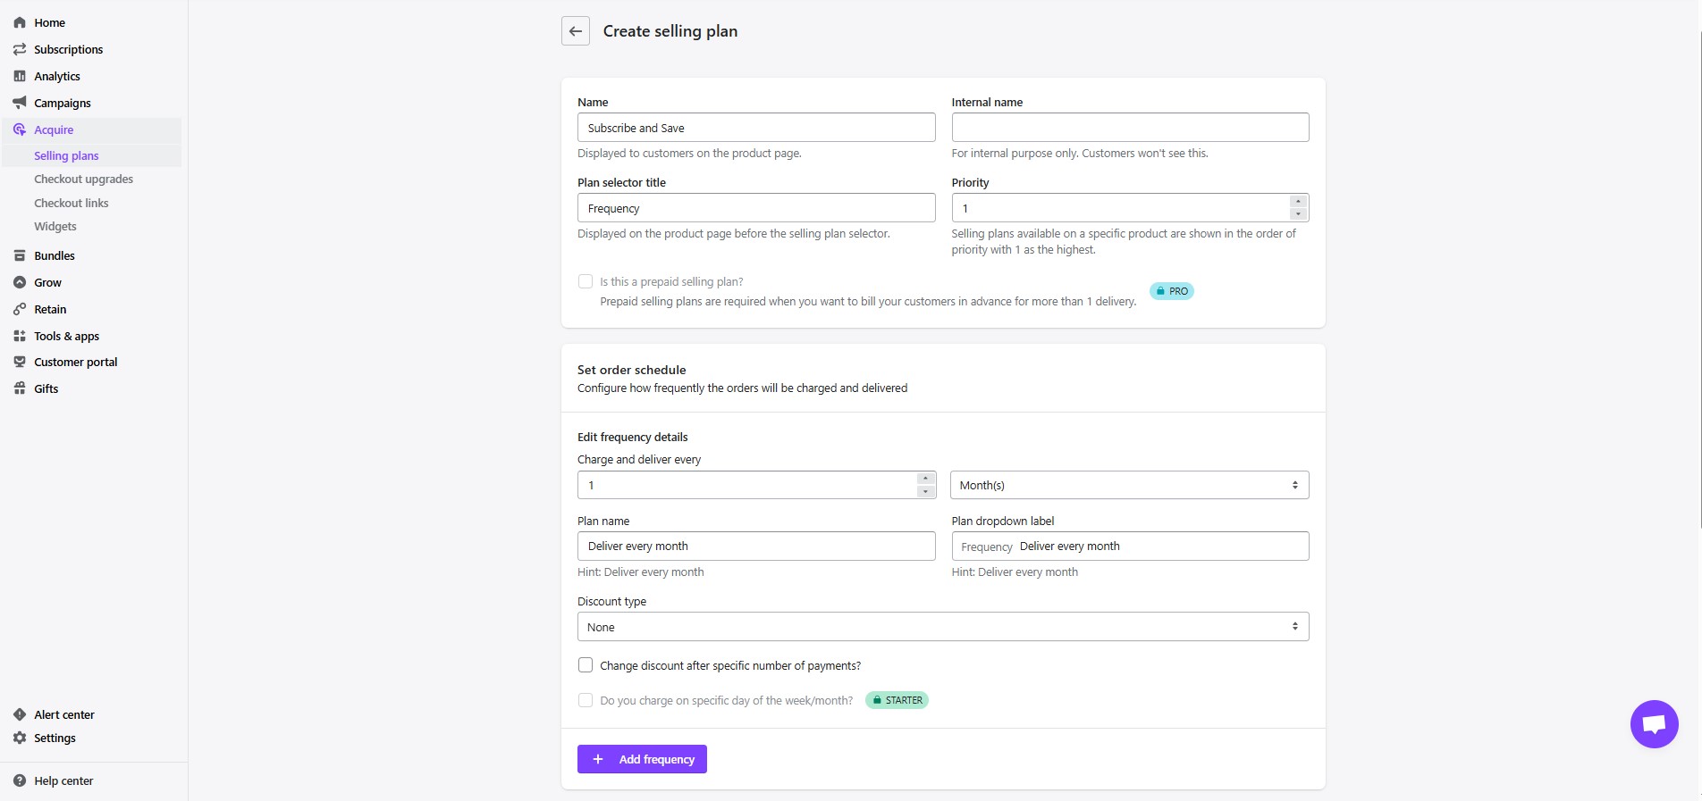Go to Checkout upgrades submenu

click(x=83, y=179)
